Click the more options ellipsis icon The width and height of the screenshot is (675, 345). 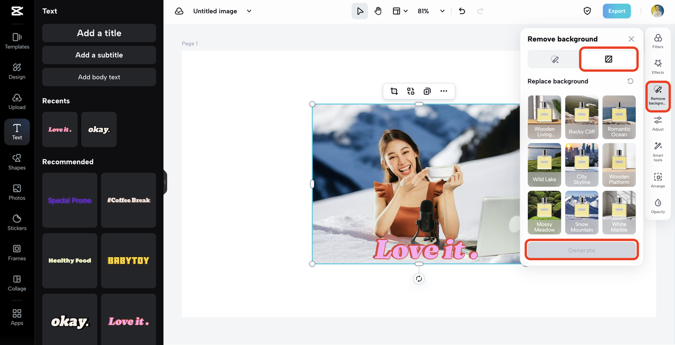point(443,91)
